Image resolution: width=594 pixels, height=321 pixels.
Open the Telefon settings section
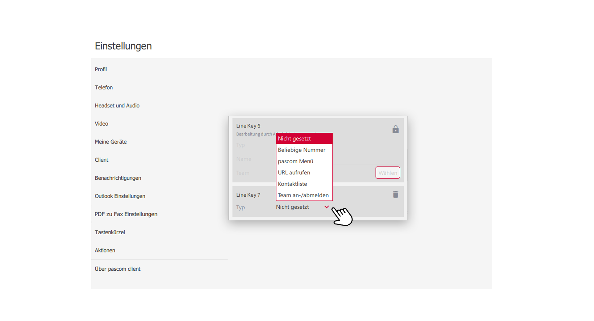(104, 87)
